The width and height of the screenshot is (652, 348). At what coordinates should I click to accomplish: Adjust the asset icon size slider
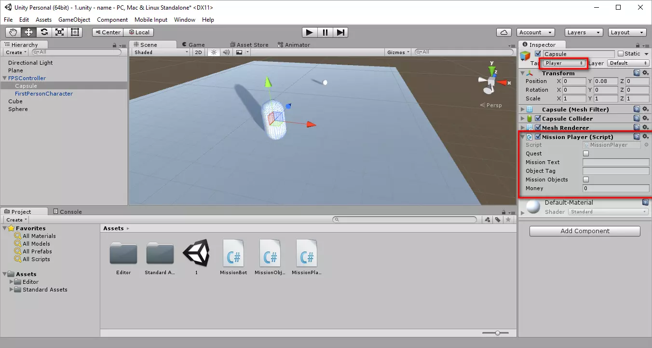(498, 333)
